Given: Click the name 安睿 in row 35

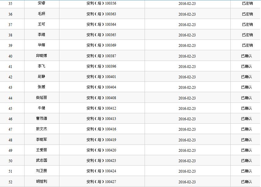Looking at the screenshot, I should tap(41, 3).
